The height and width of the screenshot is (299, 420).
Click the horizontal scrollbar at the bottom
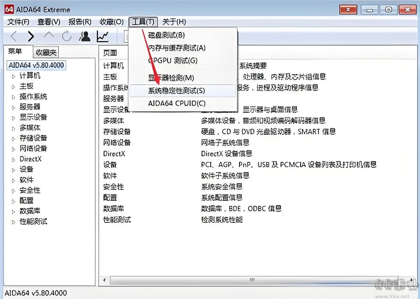(252, 280)
